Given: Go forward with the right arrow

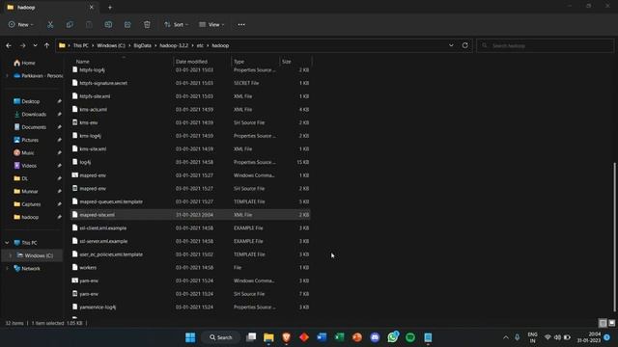Looking at the screenshot, I should pyautogui.click(x=22, y=45).
